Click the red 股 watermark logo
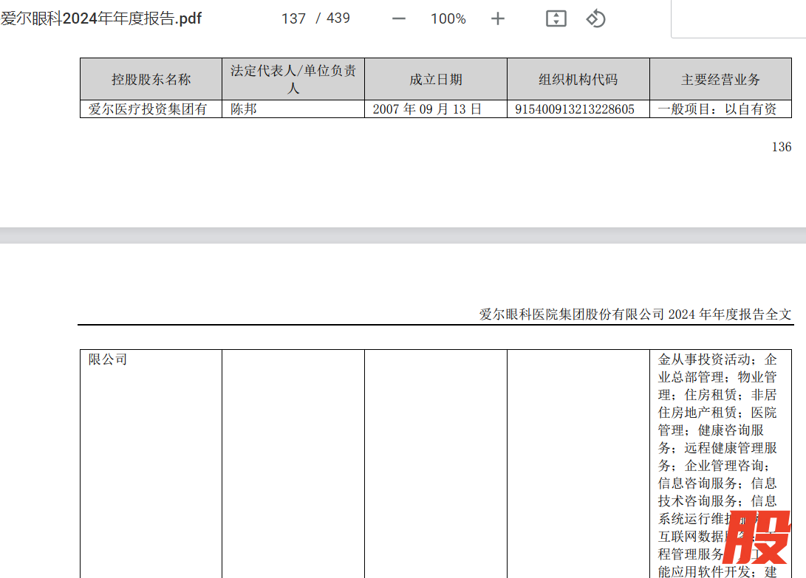The image size is (806, 578). (x=756, y=537)
